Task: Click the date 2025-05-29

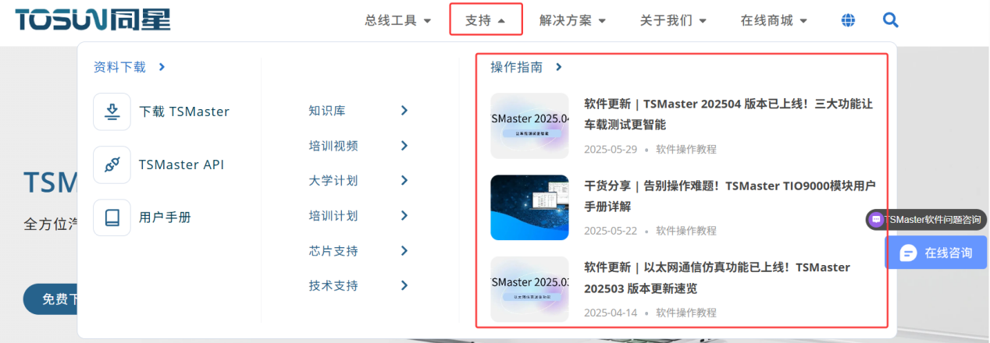Action: (611, 150)
